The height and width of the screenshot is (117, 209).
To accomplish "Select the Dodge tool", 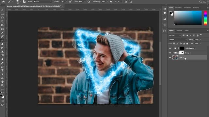I will tap(2, 63).
